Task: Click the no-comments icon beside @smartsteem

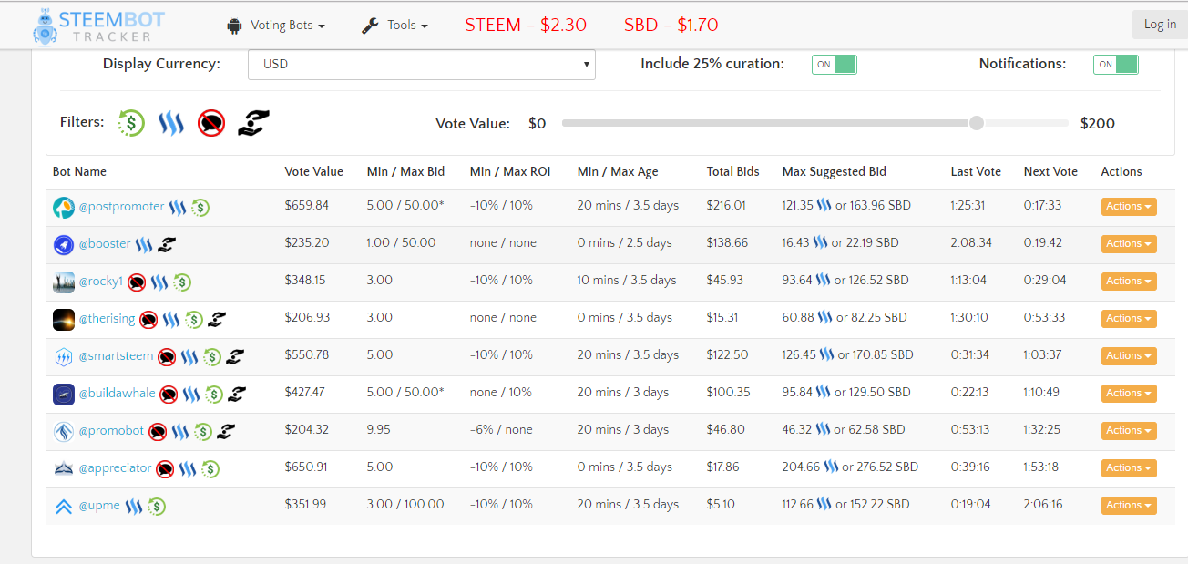Action: 167,356
